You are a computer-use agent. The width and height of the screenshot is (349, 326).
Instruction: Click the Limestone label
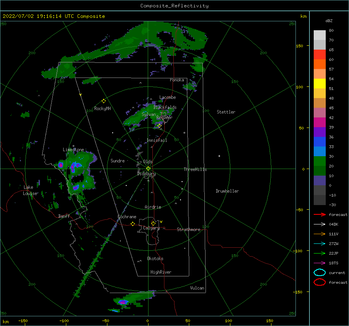tap(73, 150)
